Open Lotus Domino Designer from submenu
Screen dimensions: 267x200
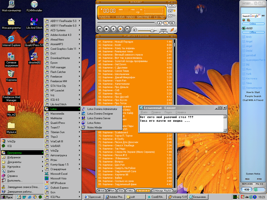coord(101,113)
